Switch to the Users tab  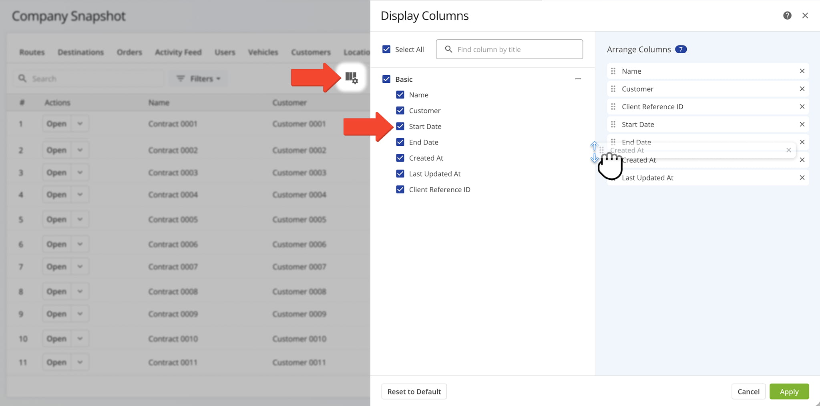(225, 52)
